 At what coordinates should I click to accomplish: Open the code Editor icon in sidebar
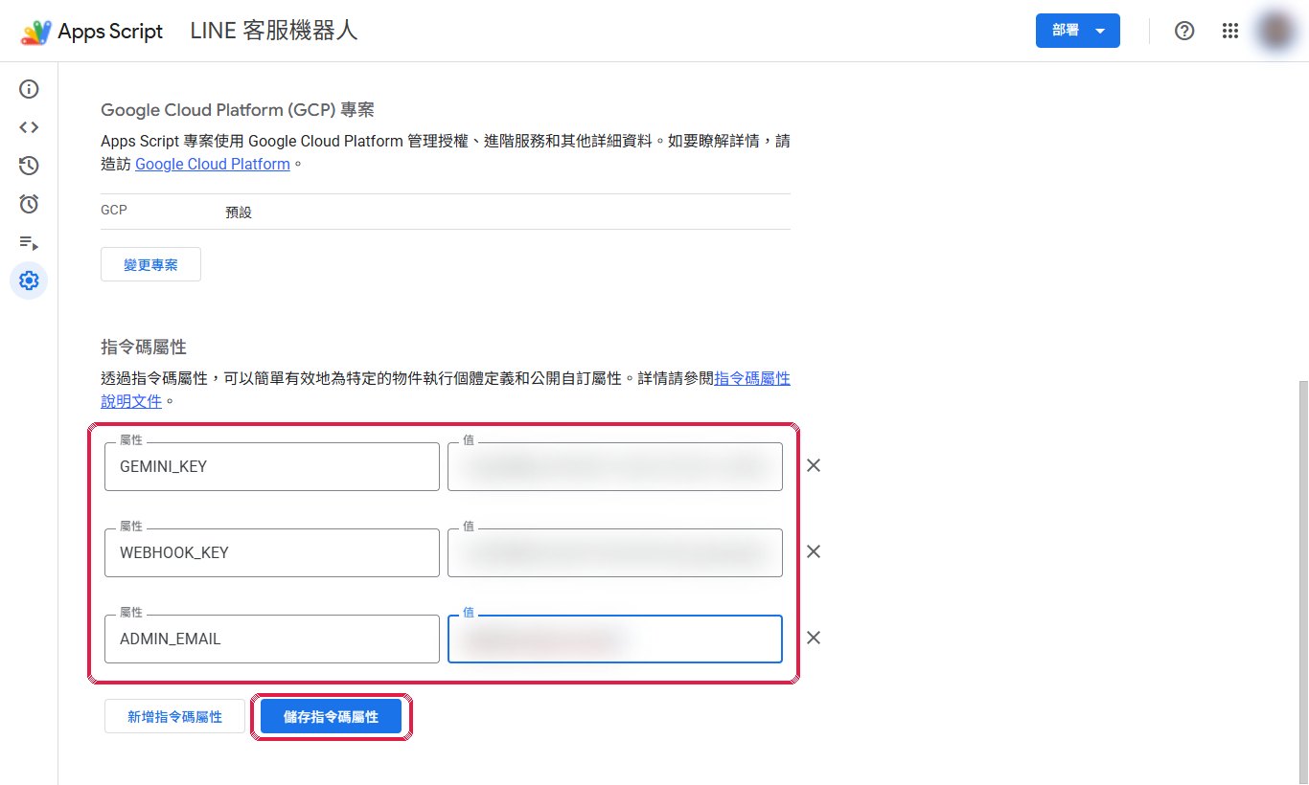[x=29, y=127]
